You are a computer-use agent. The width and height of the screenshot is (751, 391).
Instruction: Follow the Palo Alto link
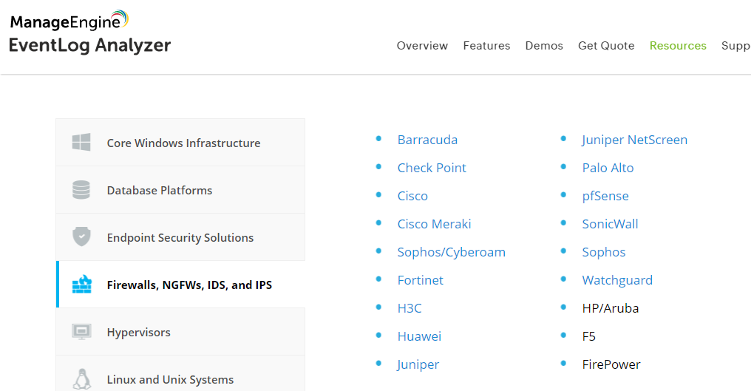point(608,168)
